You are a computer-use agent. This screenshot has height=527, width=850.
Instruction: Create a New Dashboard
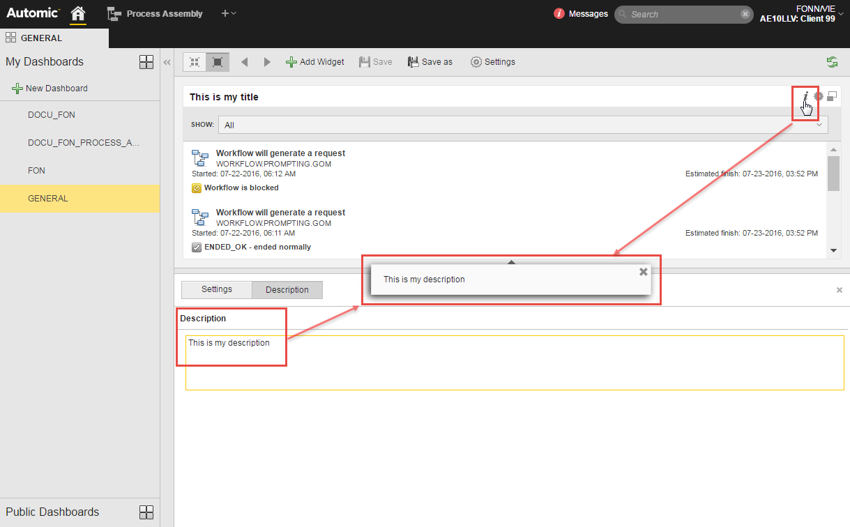click(x=50, y=89)
